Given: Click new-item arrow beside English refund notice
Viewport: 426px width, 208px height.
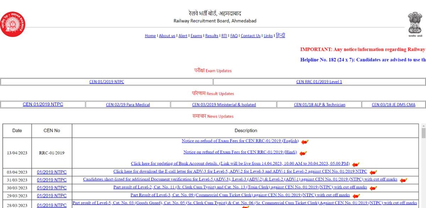Looking at the screenshot, I should pos(305,142).
